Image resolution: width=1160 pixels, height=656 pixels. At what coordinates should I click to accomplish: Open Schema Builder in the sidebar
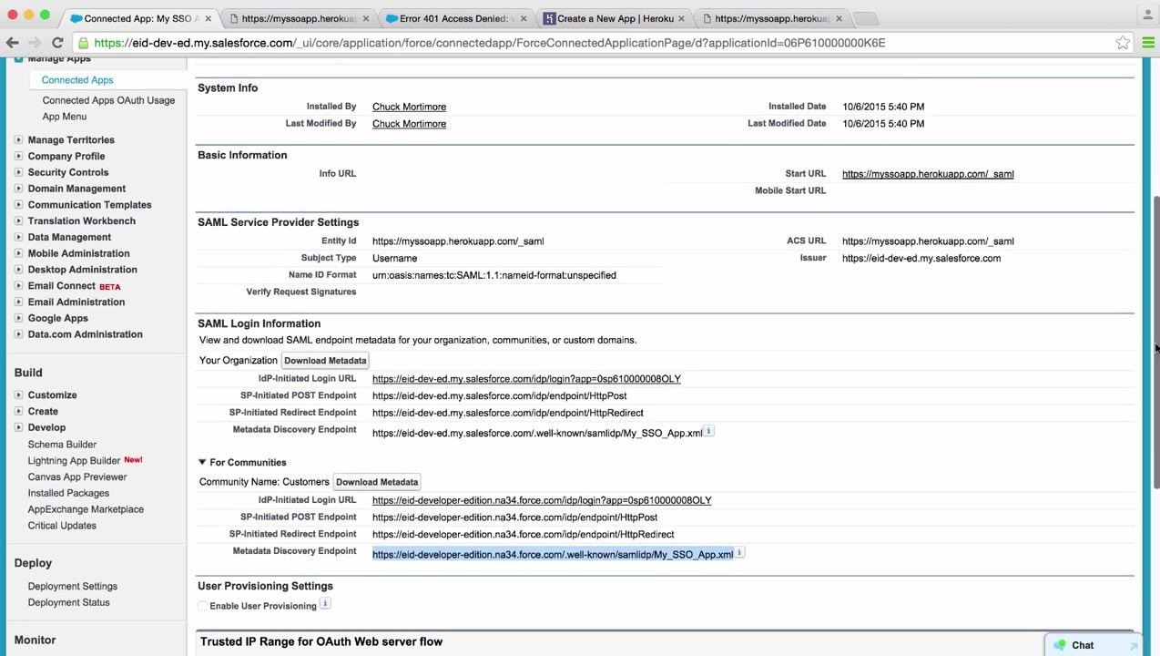point(62,445)
